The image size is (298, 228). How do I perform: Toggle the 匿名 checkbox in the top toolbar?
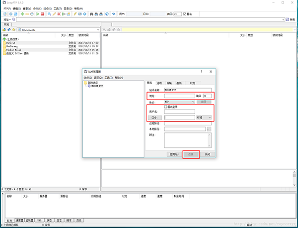coord(185,14)
